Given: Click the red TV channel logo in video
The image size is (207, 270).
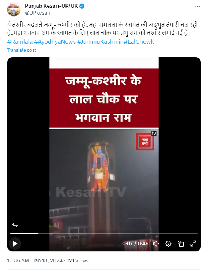Looking at the screenshot, I should pos(146,141).
